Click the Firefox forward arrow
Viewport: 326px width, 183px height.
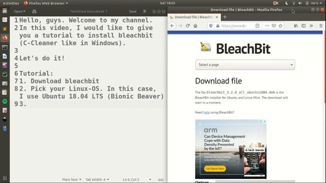(180, 26)
